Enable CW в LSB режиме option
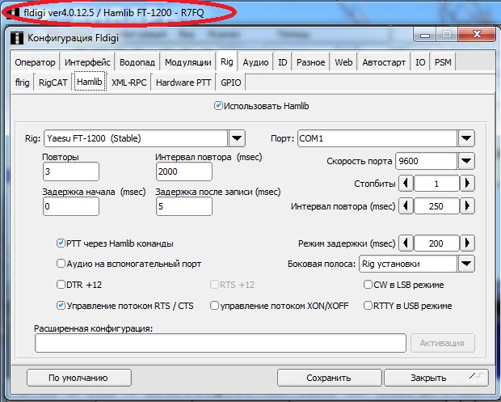This screenshot has height=402, width=501. pos(368,285)
